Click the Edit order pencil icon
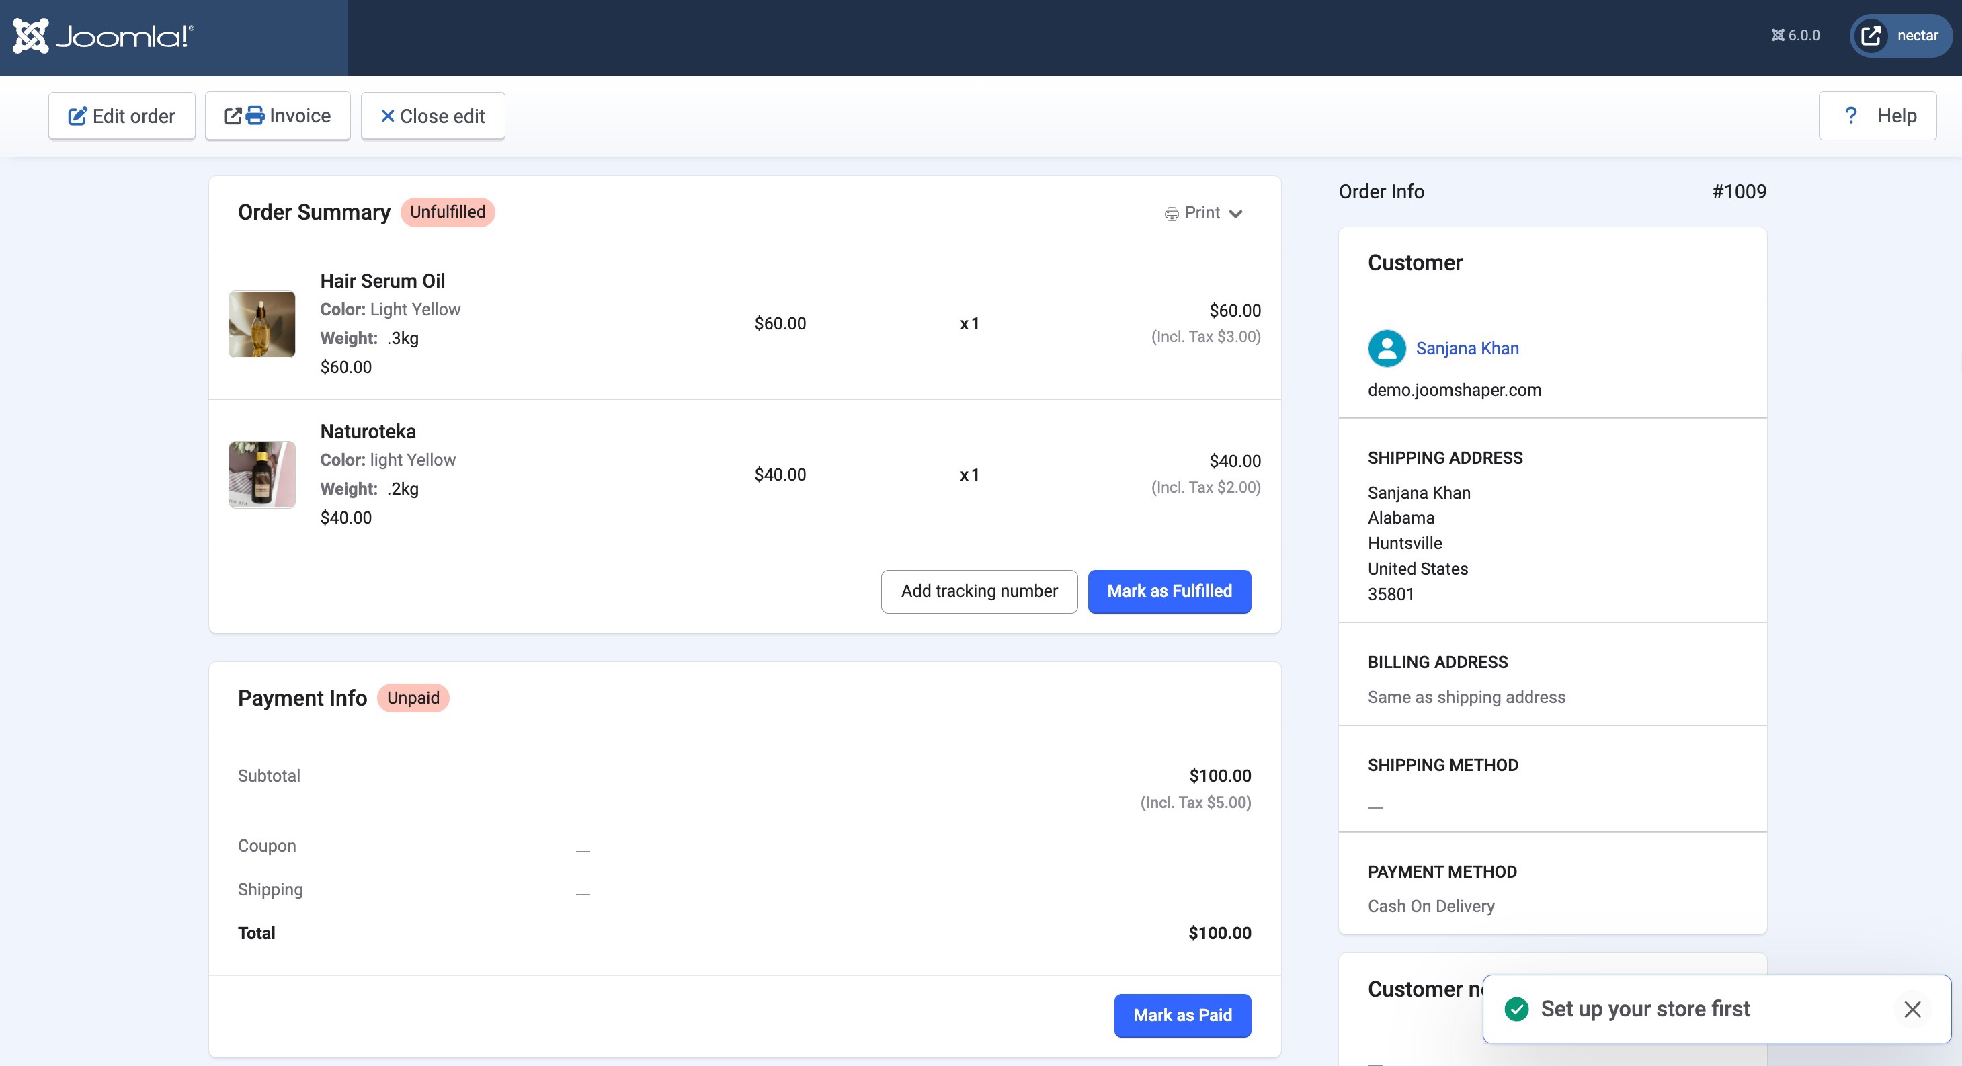Viewport: 1962px width, 1066px height. (77, 116)
